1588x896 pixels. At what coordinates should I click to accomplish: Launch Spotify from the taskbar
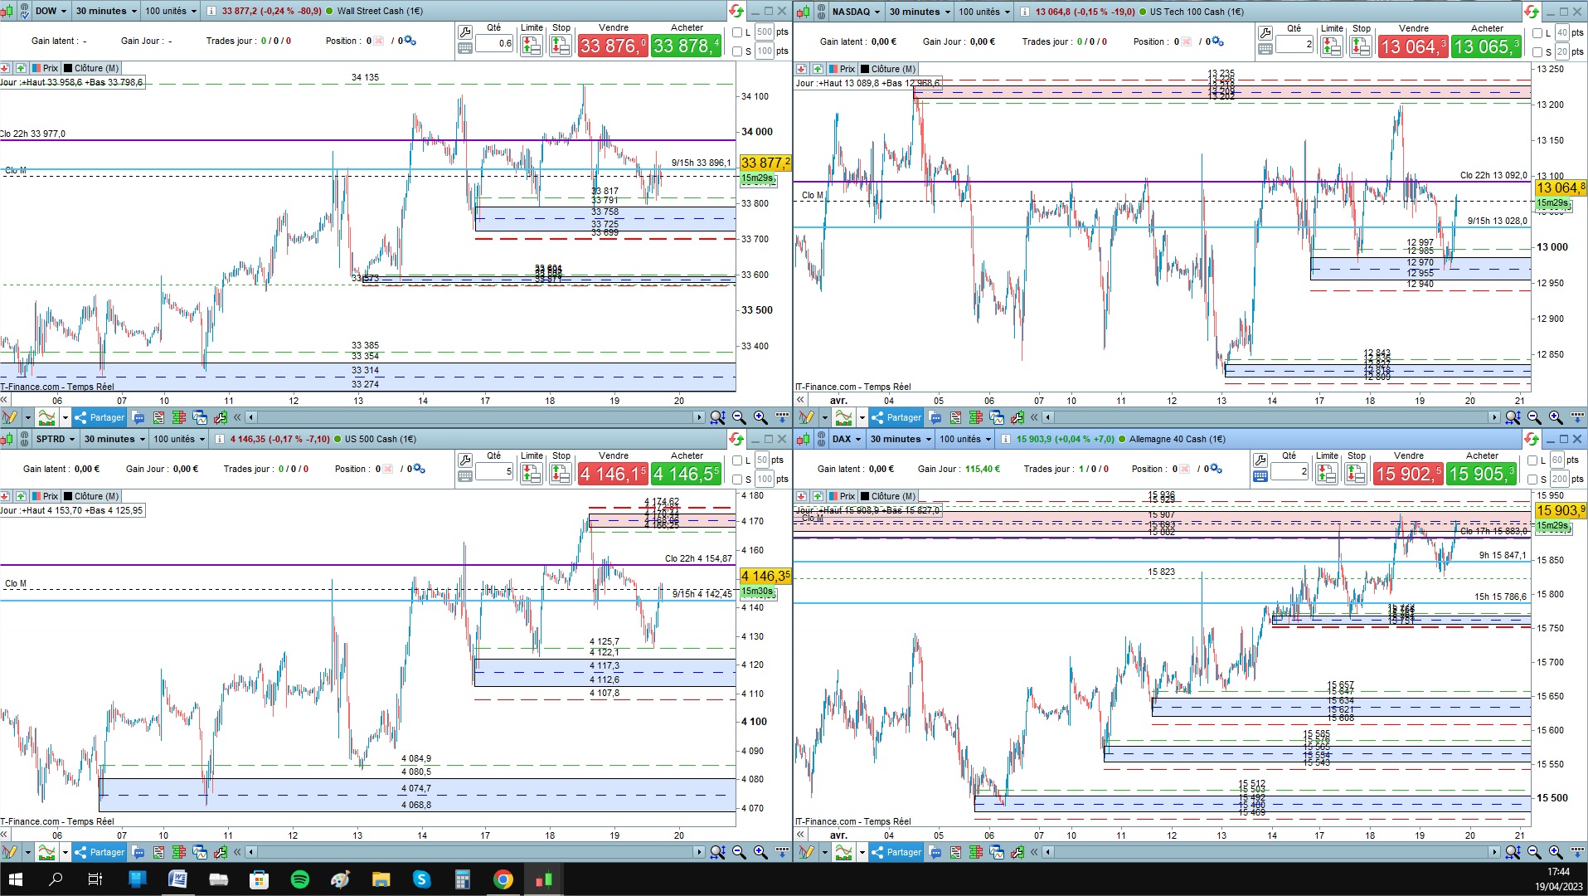coord(300,879)
